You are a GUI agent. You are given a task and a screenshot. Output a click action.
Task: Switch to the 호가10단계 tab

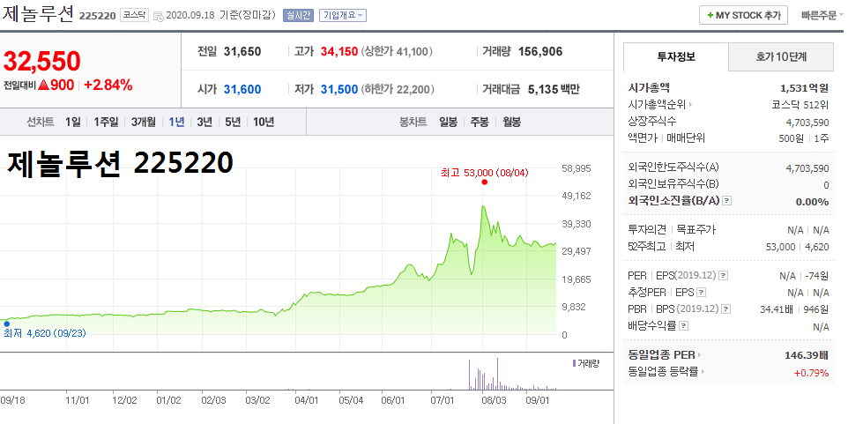[781, 56]
